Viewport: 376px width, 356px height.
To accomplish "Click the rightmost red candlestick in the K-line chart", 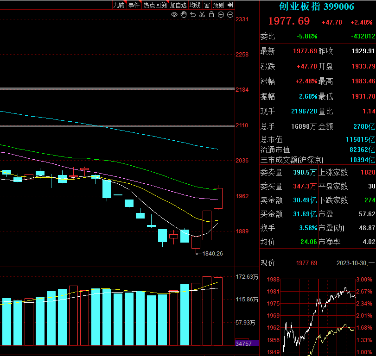I will 218,198.
